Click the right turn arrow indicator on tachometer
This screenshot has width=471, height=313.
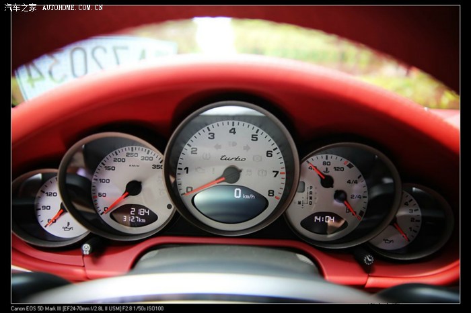point(247,146)
